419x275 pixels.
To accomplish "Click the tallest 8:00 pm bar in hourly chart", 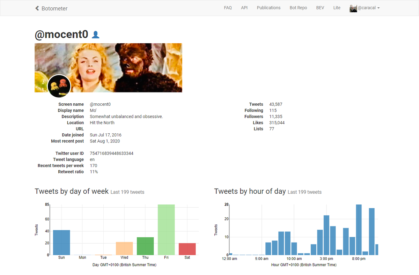I will tap(359, 230).
